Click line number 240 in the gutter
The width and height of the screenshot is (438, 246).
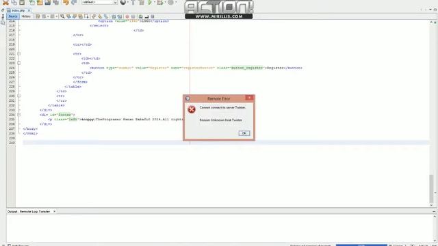click(12, 143)
